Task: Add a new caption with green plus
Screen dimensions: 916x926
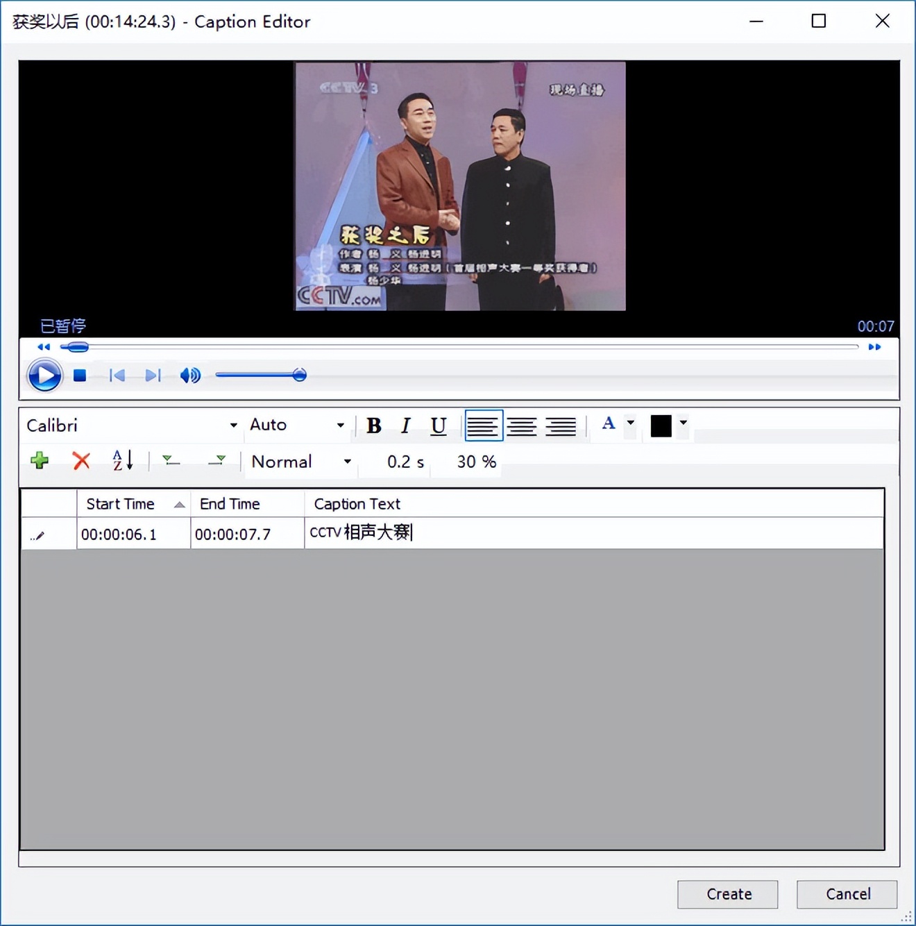Action: pyautogui.click(x=40, y=460)
